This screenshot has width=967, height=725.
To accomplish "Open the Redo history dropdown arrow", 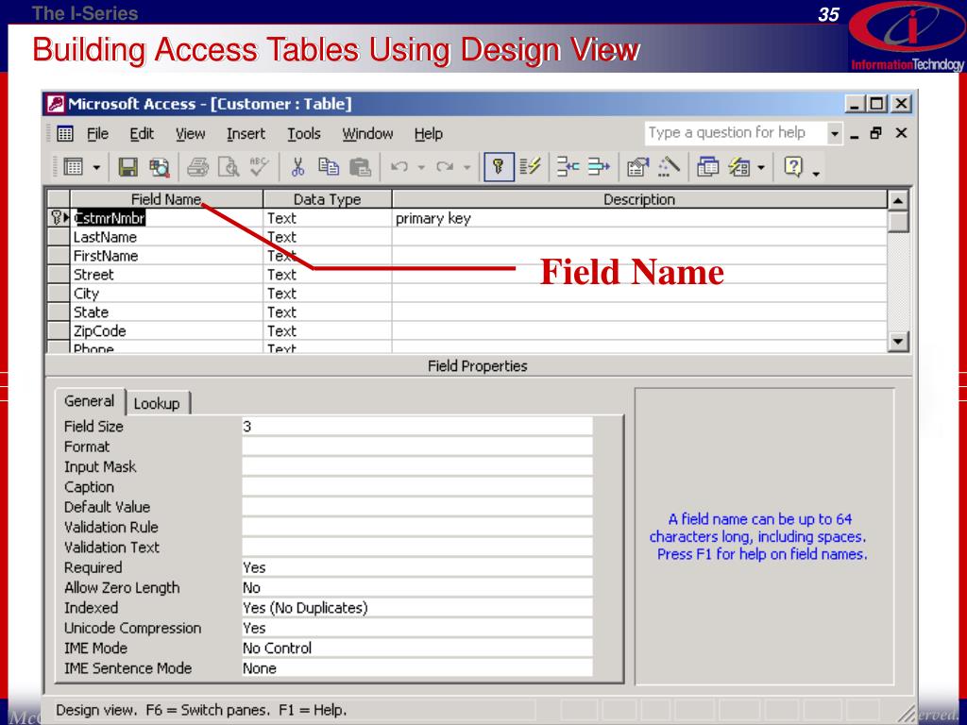I will [x=467, y=167].
